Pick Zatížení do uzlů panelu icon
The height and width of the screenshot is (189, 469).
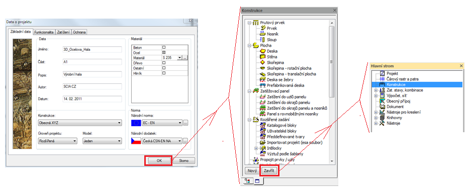pyautogui.click(x=263, y=97)
